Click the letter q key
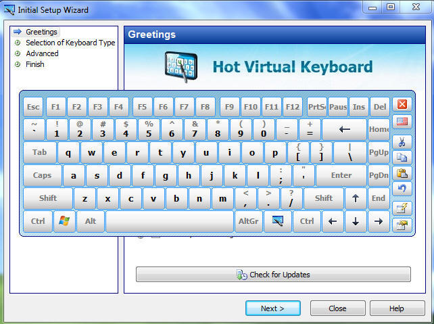Image resolution: width=434 pixels, height=324 pixels. click(68, 152)
